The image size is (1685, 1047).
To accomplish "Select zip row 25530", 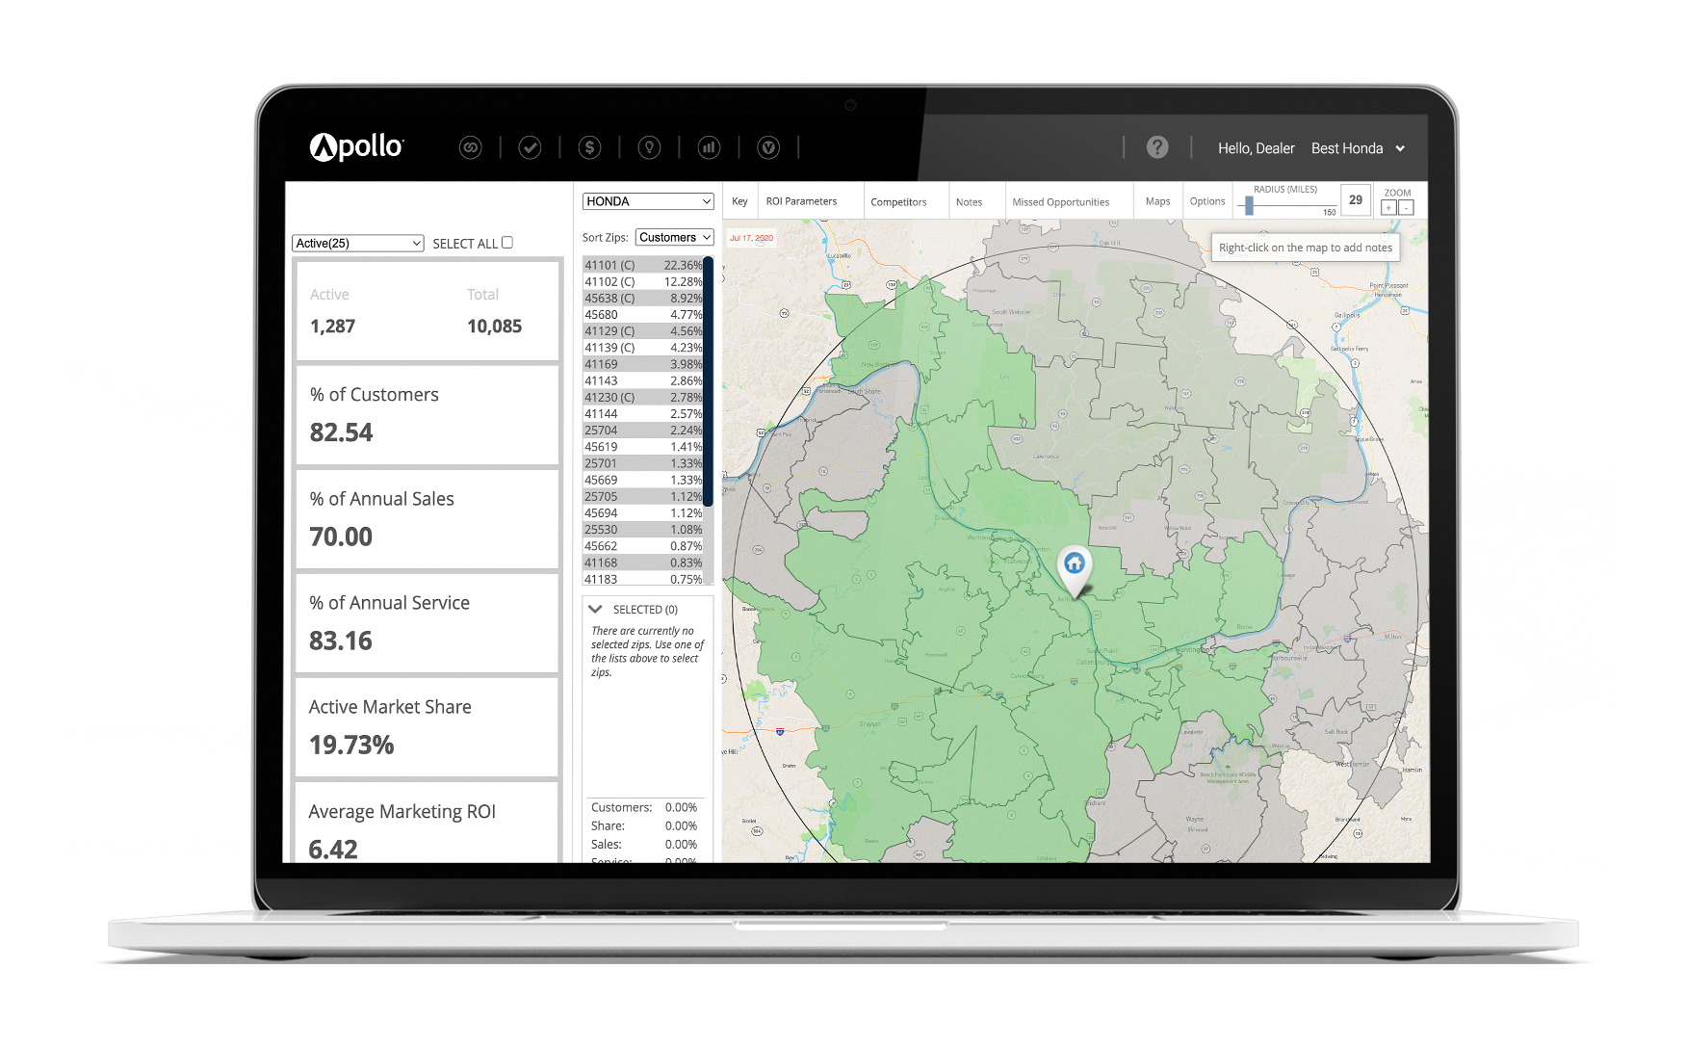I will pyautogui.click(x=643, y=529).
